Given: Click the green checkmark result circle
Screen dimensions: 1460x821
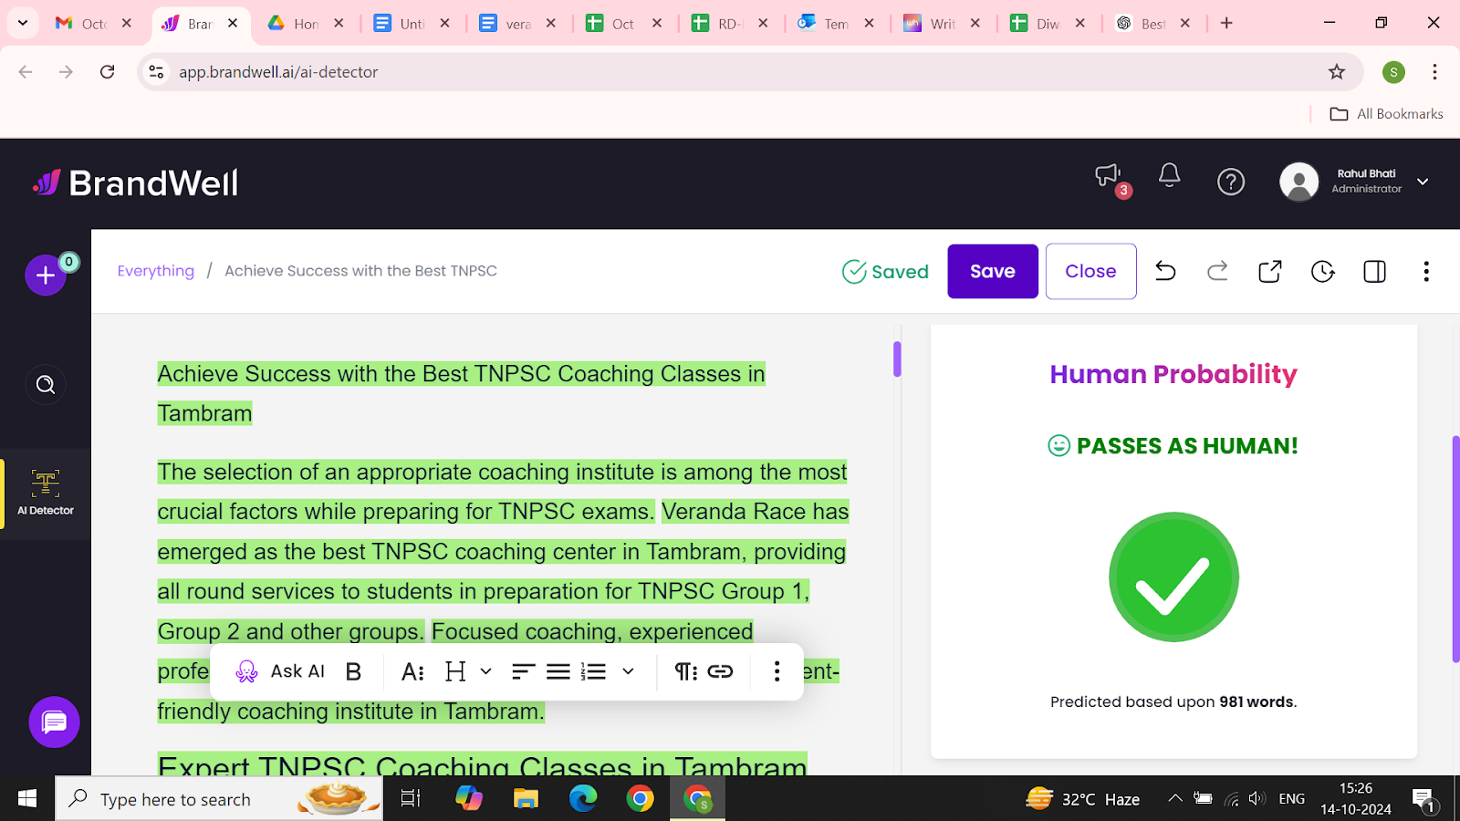Looking at the screenshot, I should pyautogui.click(x=1173, y=577).
